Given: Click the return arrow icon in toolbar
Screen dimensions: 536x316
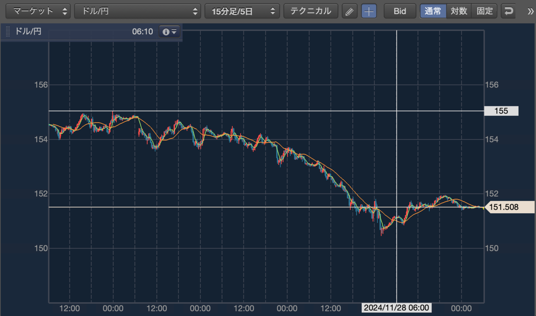Looking at the screenshot, I should coord(509,11).
